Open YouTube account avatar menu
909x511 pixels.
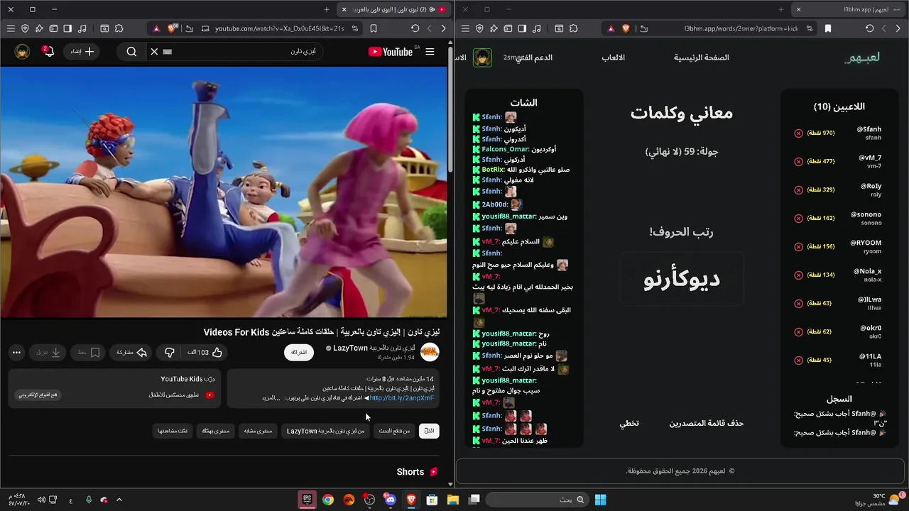pyautogui.click(x=22, y=52)
